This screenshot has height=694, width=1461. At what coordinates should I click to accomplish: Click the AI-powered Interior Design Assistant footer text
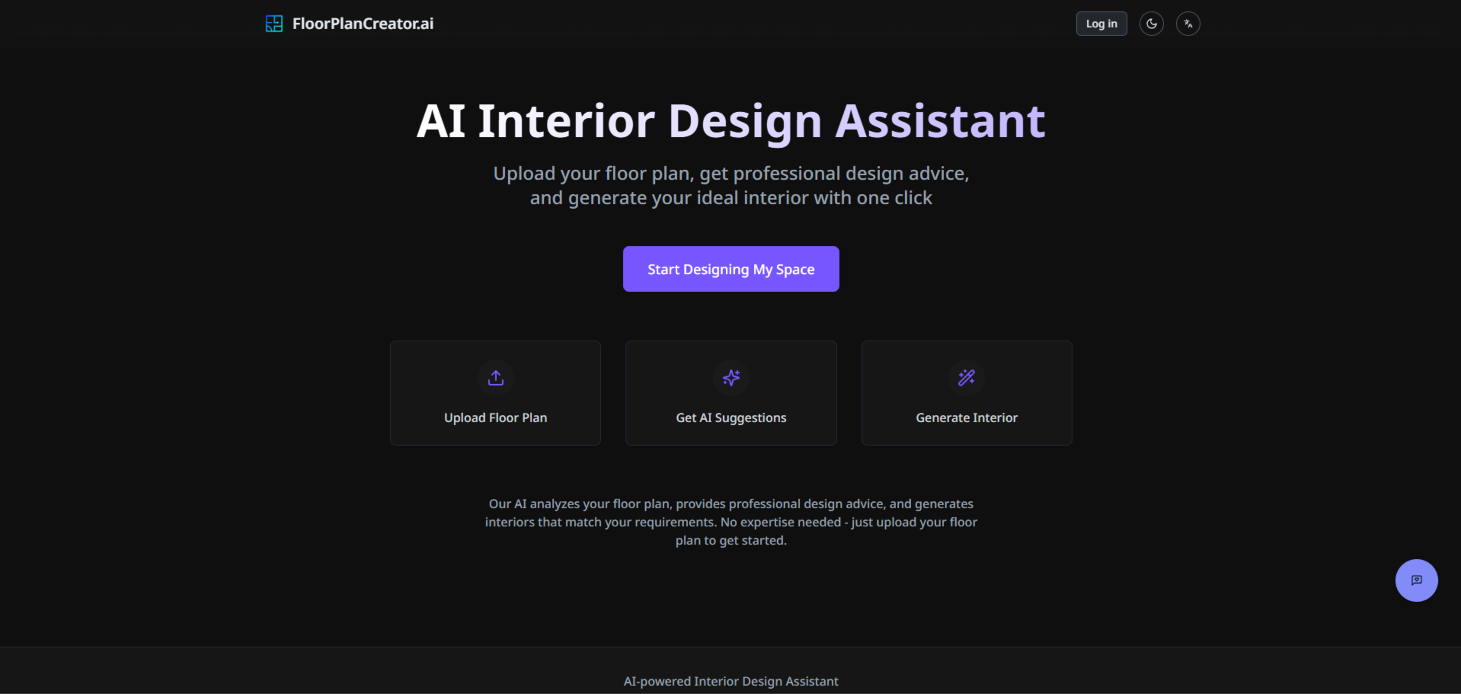coord(730,681)
